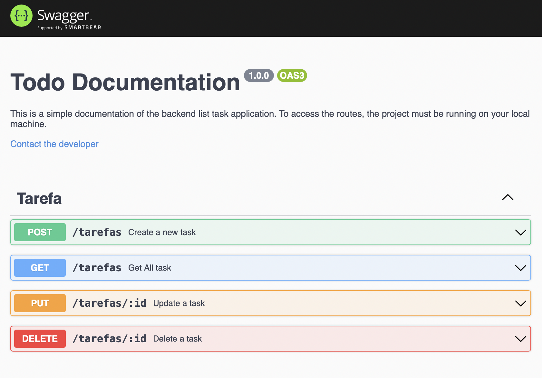Viewport: 542px width, 378px height.
Task: Select the GET method badge for /tarefas
Action: (x=40, y=267)
